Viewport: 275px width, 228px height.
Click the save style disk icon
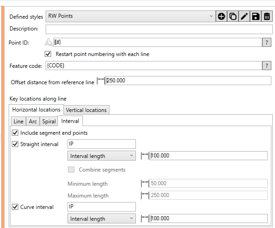click(255, 16)
